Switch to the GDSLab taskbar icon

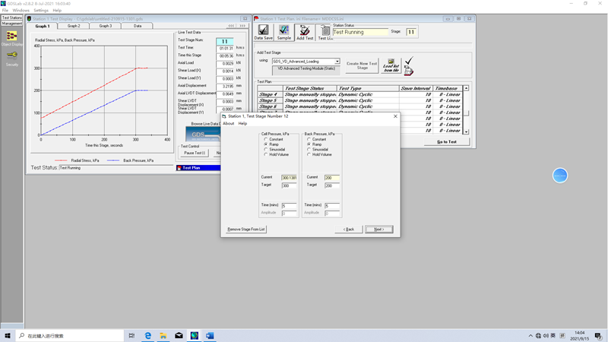coord(195,335)
